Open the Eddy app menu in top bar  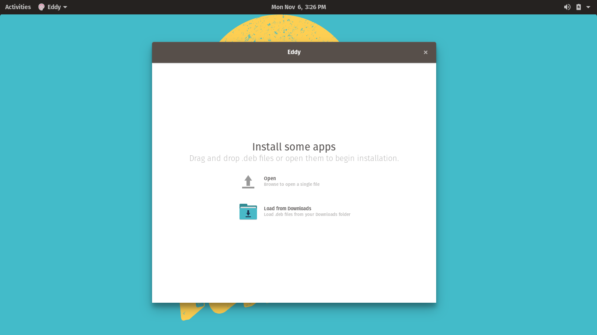[53, 7]
